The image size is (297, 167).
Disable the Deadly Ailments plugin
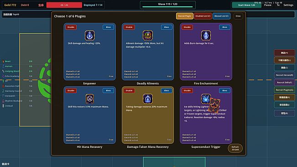pos(129,27)
